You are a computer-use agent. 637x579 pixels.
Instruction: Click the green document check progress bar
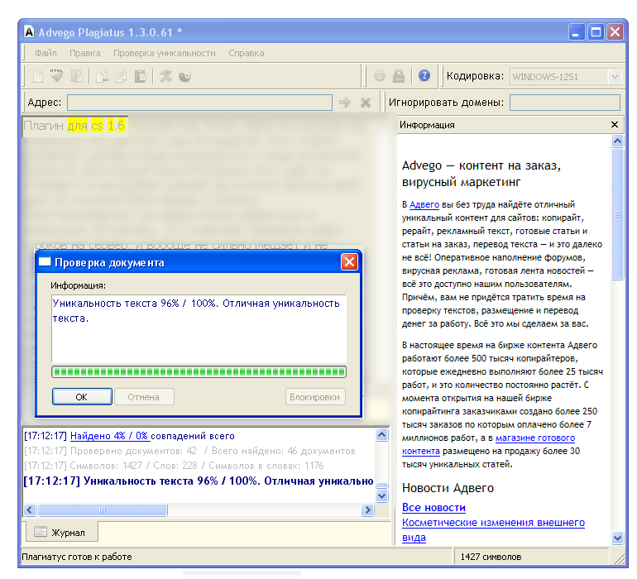pos(199,371)
